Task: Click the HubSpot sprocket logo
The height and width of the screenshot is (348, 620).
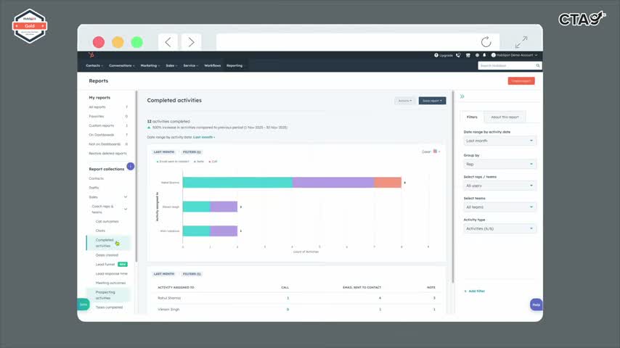Action: coord(91,55)
